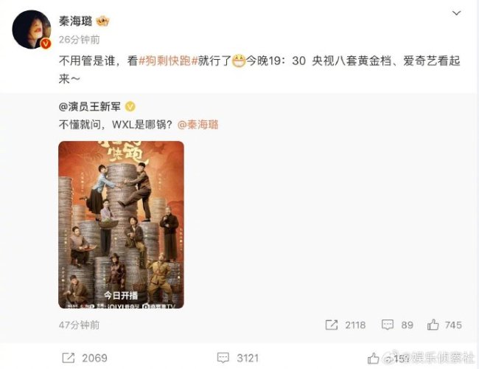Open @演员王新军 profile link
This screenshot has width=479, height=369.
[x=90, y=107]
